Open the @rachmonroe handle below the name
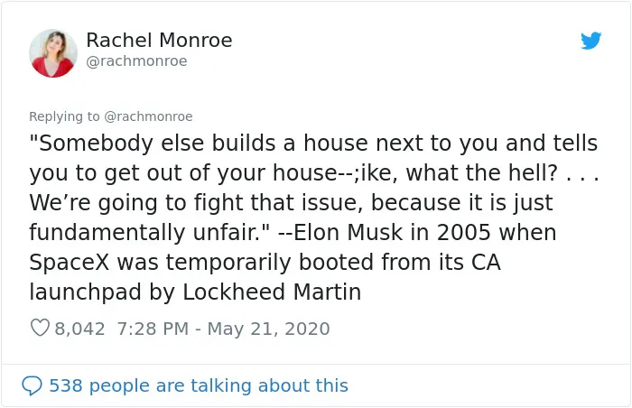The width and height of the screenshot is (632, 408). pos(136,61)
